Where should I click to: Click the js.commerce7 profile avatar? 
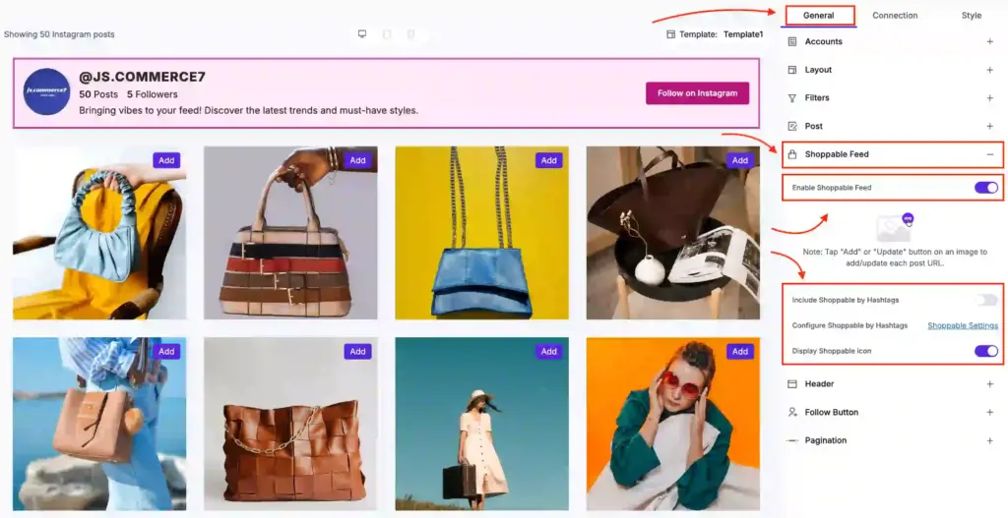[47, 91]
